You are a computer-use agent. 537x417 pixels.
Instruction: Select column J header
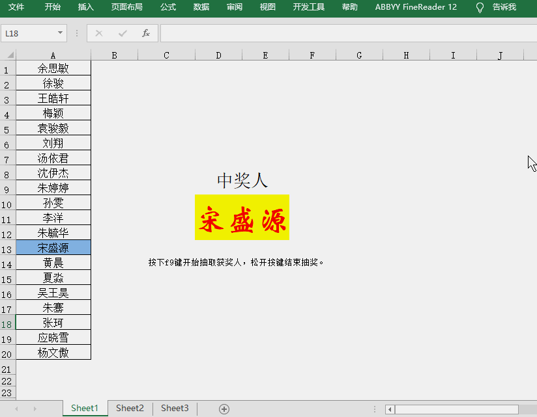click(500, 55)
